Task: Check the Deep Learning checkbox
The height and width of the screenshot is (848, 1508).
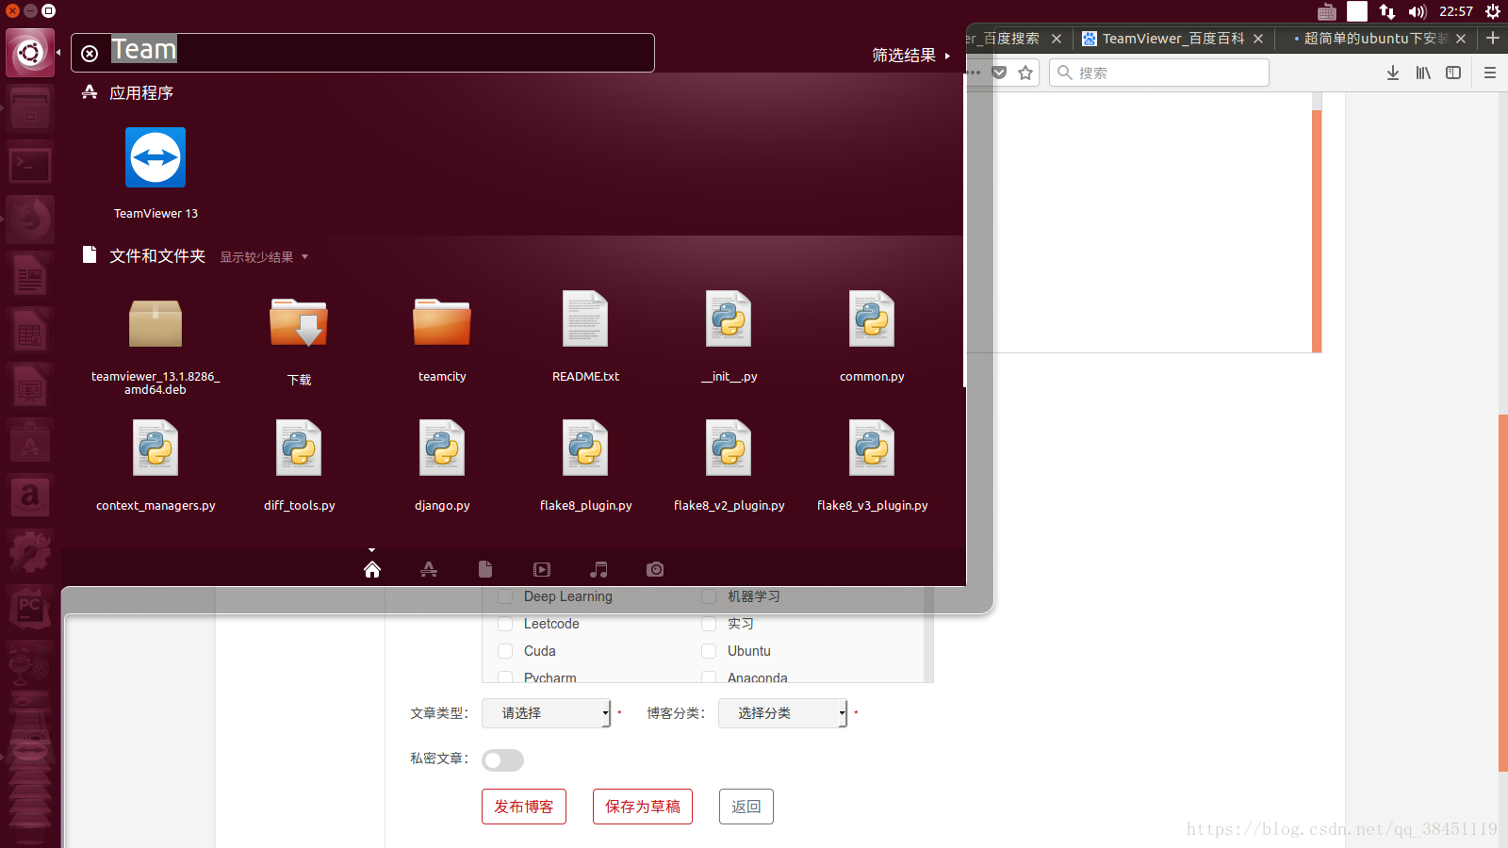Action: pyautogui.click(x=505, y=596)
